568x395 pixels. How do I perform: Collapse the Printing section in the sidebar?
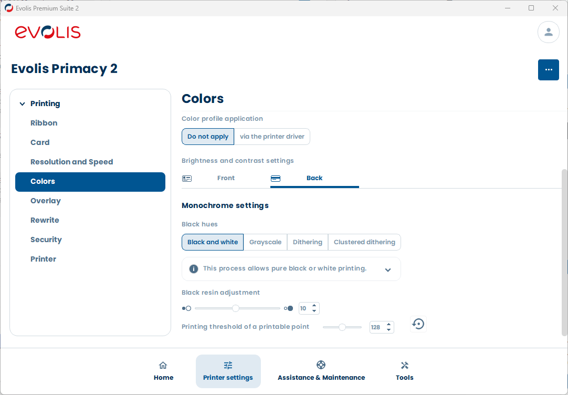point(22,104)
